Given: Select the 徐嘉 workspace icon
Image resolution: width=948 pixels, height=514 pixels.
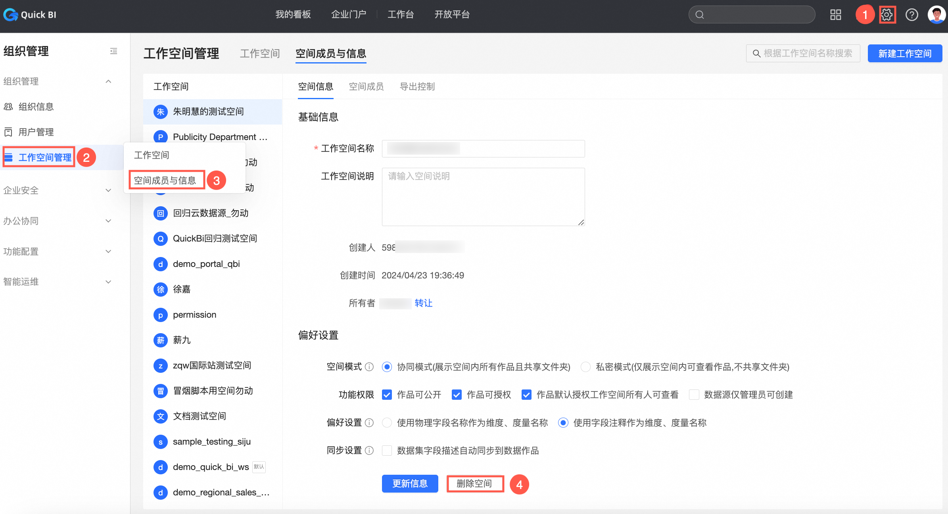Looking at the screenshot, I should (160, 290).
